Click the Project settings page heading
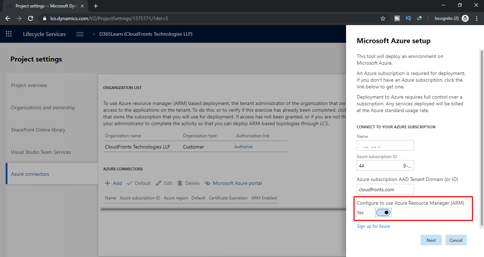The width and height of the screenshot is (484, 257). (36, 59)
